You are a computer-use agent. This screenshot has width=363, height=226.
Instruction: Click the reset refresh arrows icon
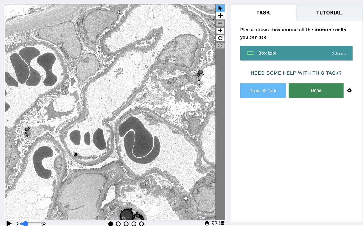pos(220,45)
